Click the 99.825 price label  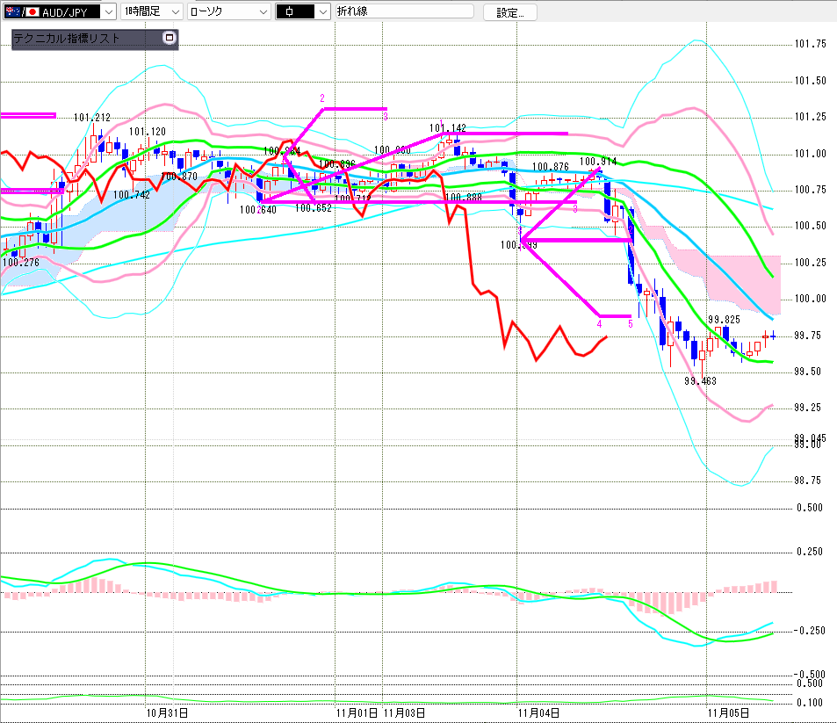(x=723, y=320)
